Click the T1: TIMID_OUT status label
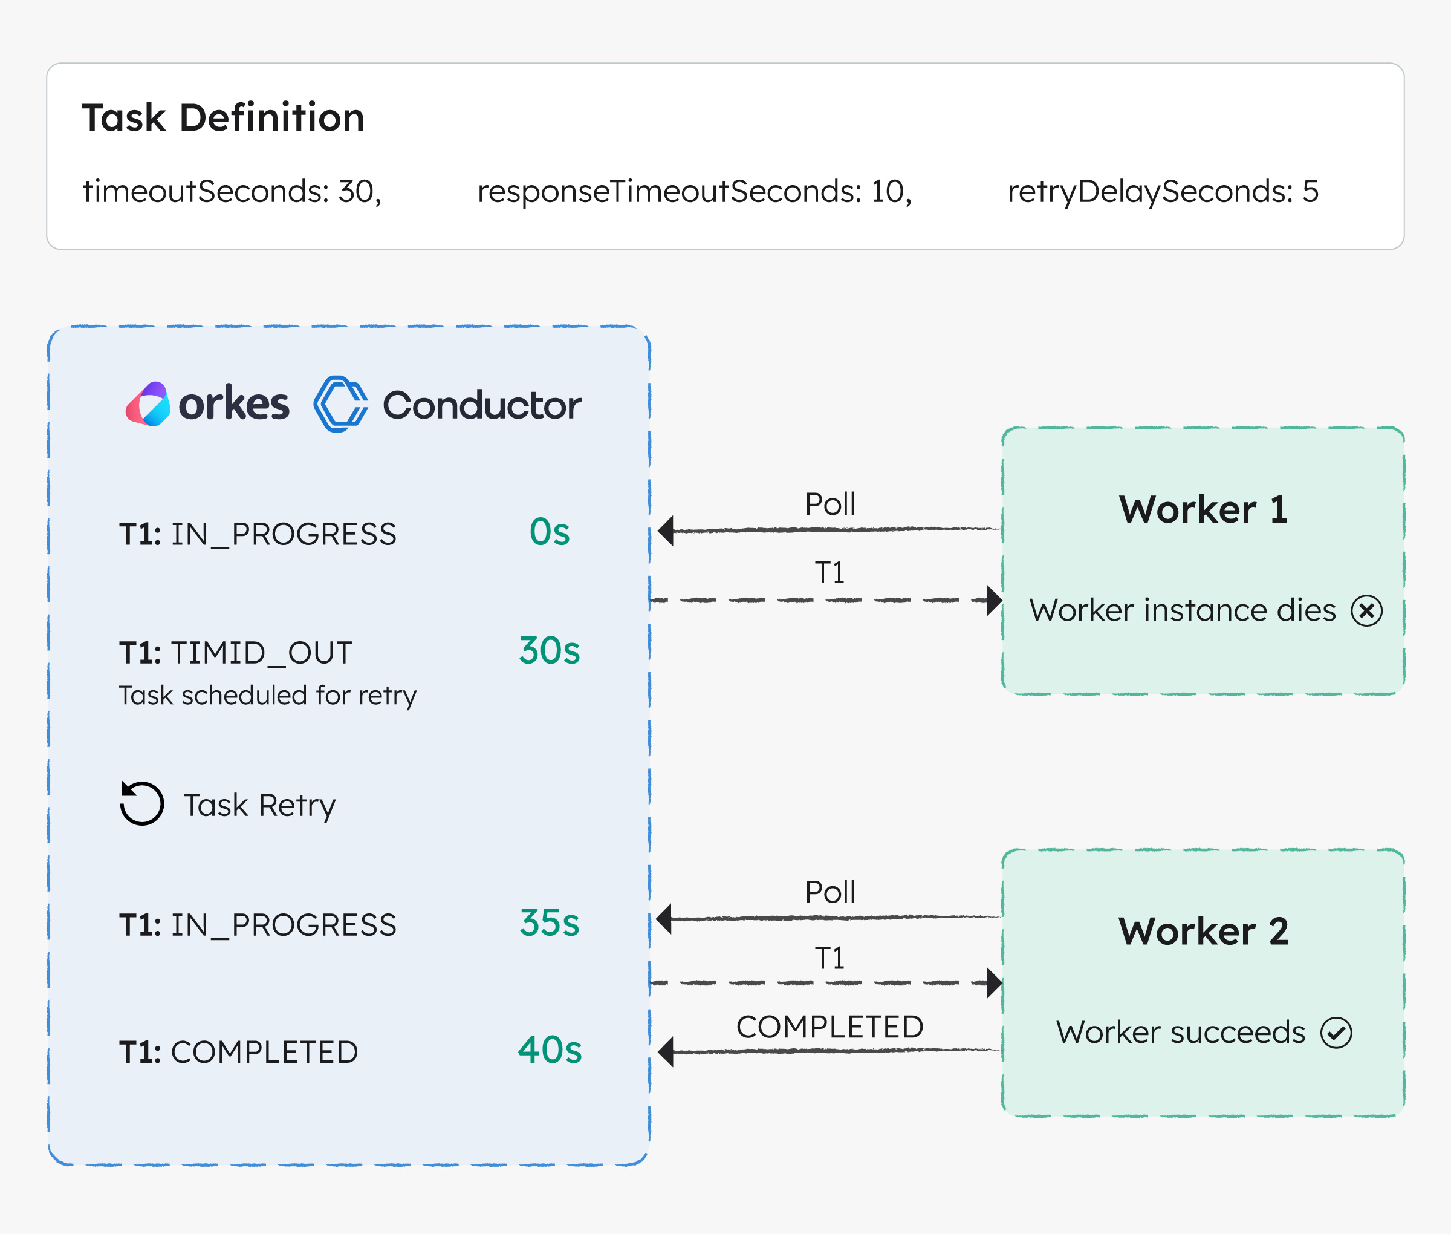The width and height of the screenshot is (1451, 1234). [x=236, y=653]
